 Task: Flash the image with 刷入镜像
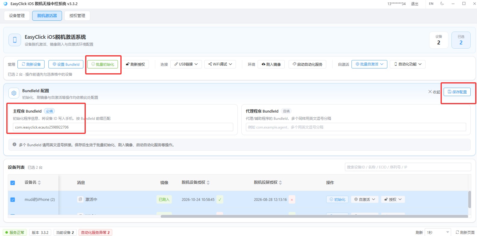coord(271,64)
